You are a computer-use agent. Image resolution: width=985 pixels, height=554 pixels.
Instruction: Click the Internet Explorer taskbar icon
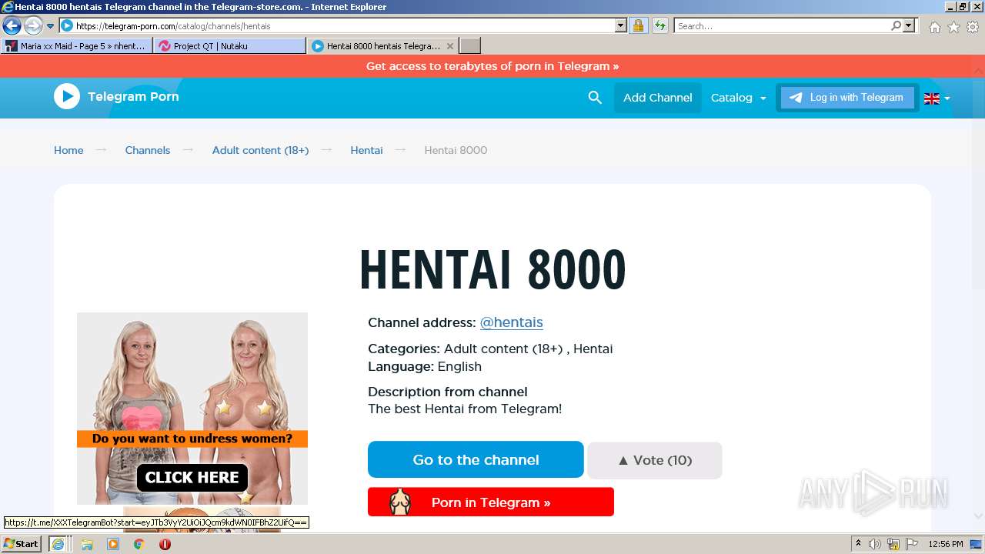pos(58,544)
